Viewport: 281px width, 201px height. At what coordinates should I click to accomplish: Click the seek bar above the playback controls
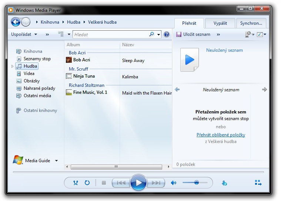[138, 172]
